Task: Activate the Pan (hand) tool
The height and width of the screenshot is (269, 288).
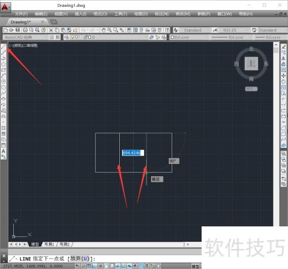Action: (104, 30)
